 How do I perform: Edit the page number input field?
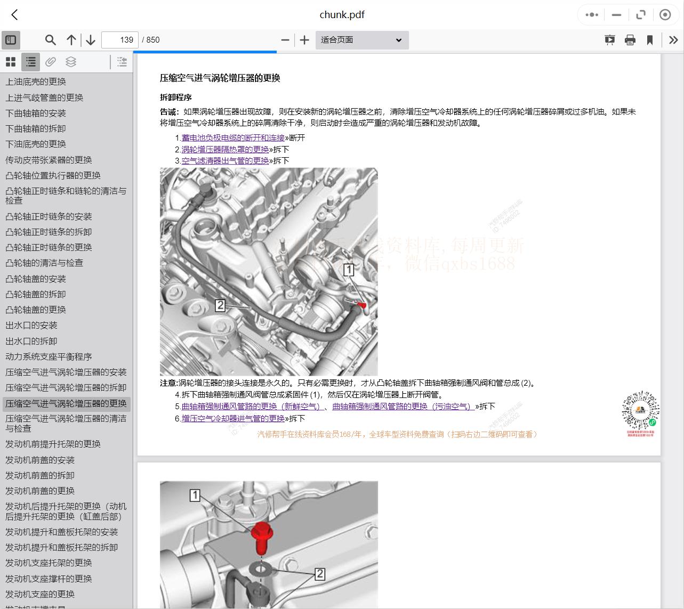coord(119,39)
